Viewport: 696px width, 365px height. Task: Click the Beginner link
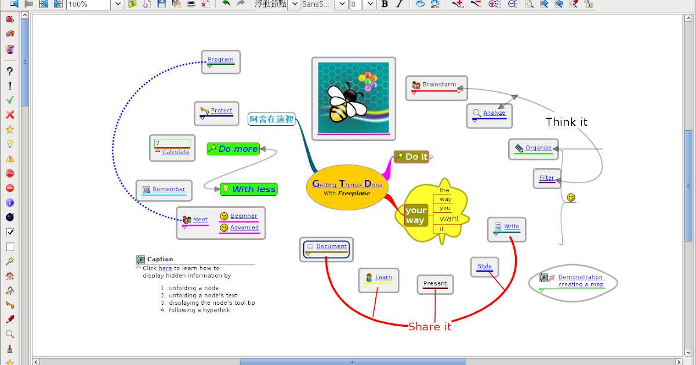[x=244, y=216]
